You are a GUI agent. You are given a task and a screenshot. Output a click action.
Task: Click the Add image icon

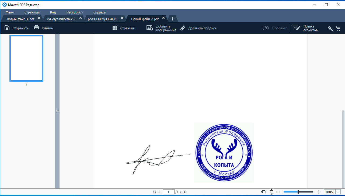pyautogui.click(x=150, y=28)
